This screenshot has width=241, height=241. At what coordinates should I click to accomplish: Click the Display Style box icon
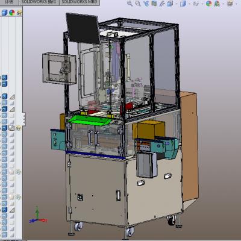pyautogui.click(x=183, y=4)
